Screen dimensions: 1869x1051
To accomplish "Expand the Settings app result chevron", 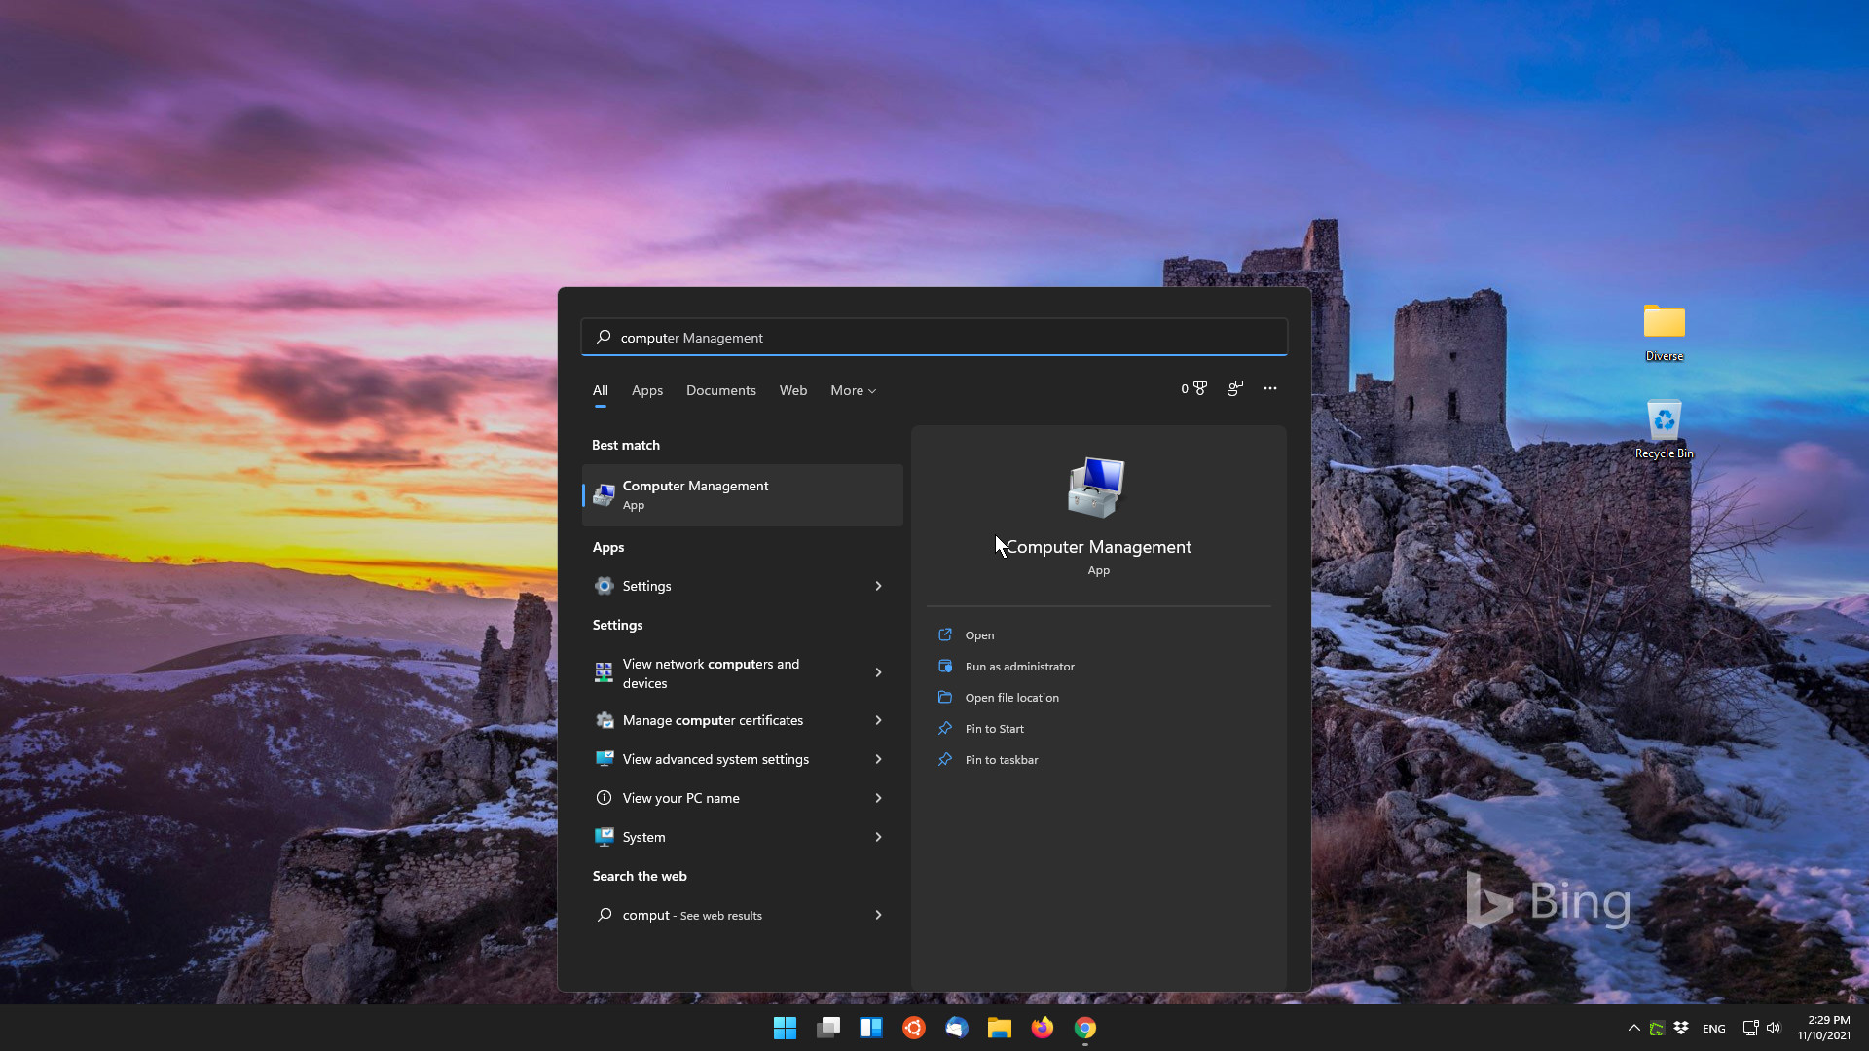I will pos(878,586).
